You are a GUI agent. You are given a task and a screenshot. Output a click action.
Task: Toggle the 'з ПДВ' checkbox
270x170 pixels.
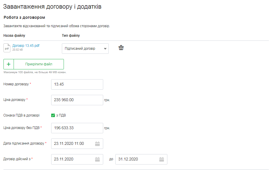pyautogui.click(x=53, y=115)
